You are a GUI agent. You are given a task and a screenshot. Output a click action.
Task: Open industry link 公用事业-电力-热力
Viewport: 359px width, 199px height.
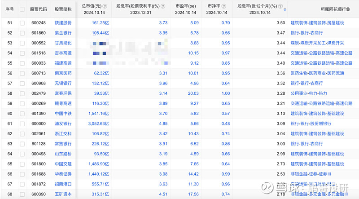pos(309,93)
